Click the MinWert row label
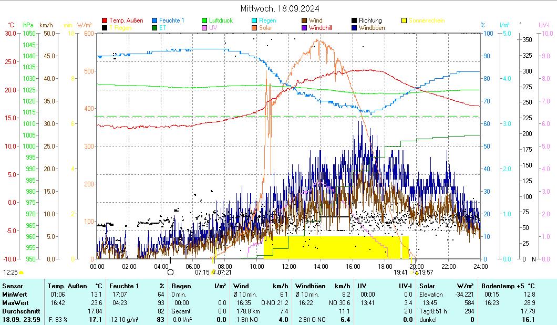This screenshot has width=557, height=325. (x=15, y=295)
